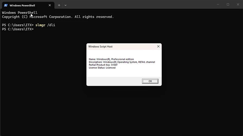This screenshot has height=136, width=243.
Task: Close the PowerShell terminal window
Action: 238,5
